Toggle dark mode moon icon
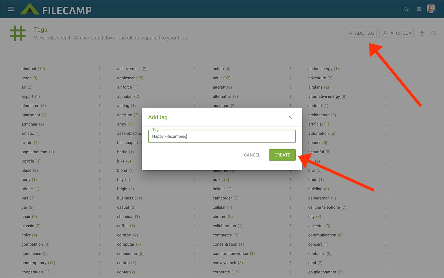Viewport: 444px width, 278px height. pos(406,9)
